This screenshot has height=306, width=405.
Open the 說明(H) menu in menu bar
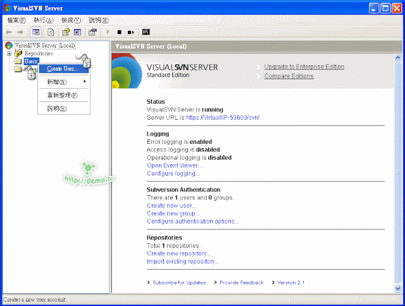pyautogui.click(x=99, y=20)
